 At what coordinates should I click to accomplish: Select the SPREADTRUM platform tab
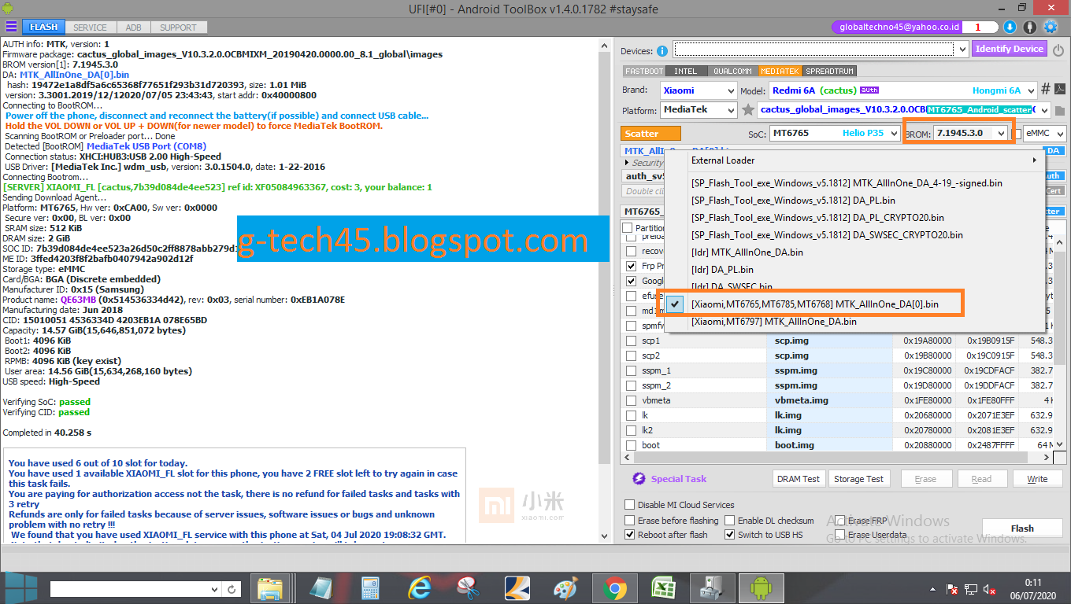(x=829, y=71)
